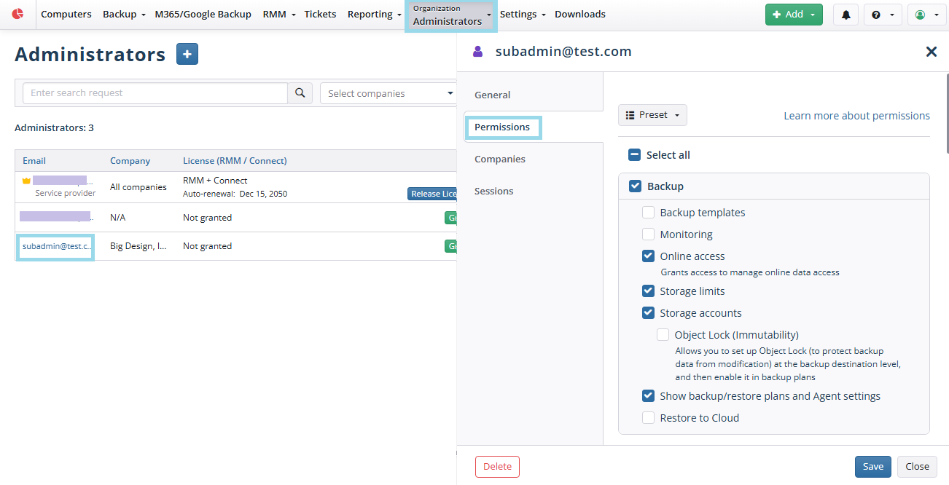Image resolution: width=949 pixels, height=485 pixels.
Task: Click the red app logo icon
Action: point(17,14)
